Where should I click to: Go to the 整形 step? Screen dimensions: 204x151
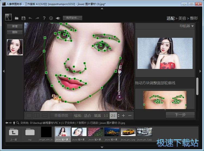194,18
